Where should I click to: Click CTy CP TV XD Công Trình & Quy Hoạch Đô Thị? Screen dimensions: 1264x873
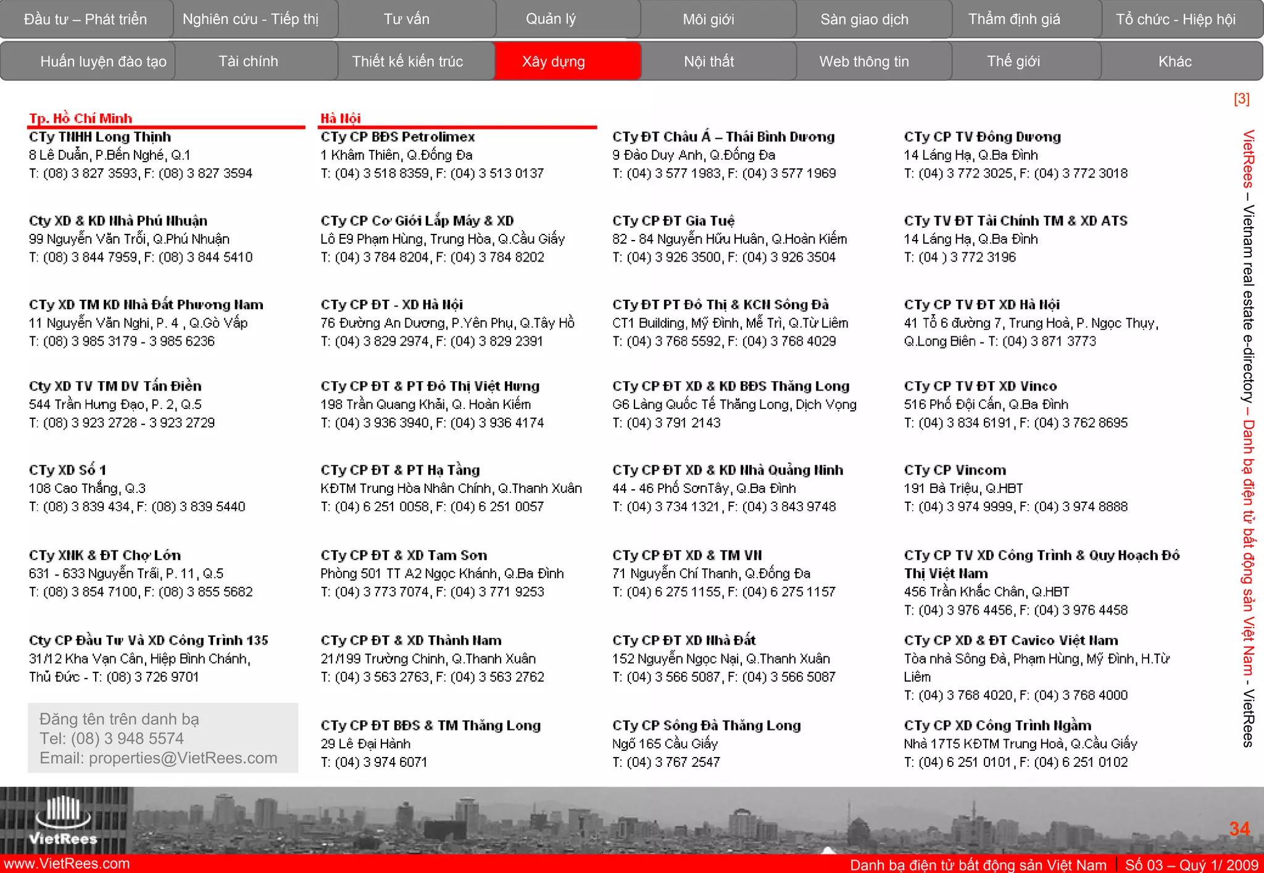pyautogui.click(x=1042, y=564)
